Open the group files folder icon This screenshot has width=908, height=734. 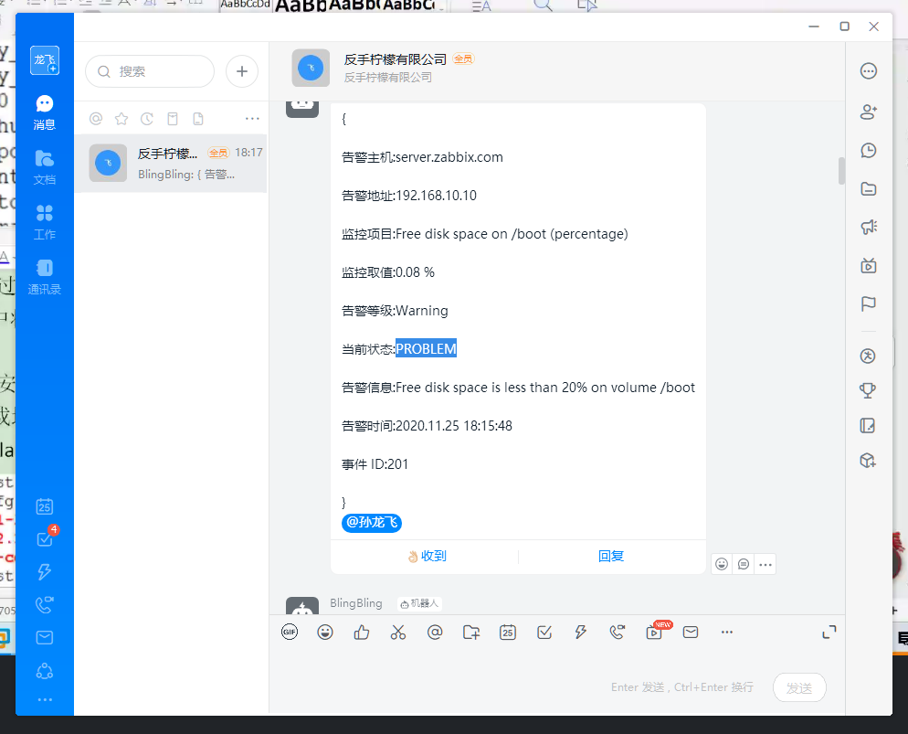[x=869, y=189]
